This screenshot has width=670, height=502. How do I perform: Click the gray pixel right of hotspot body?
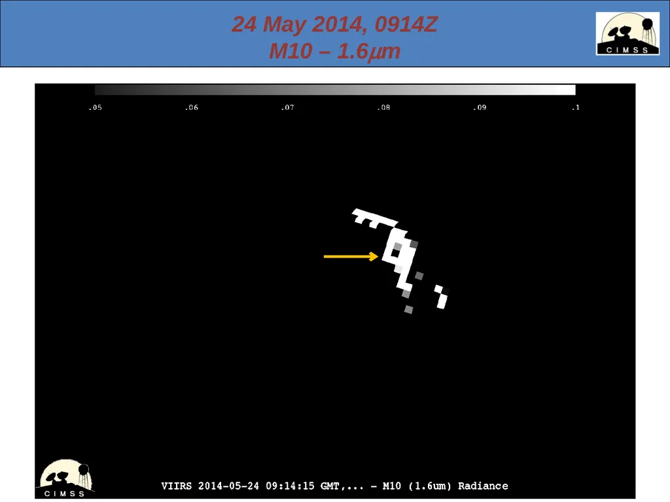point(419,276)
